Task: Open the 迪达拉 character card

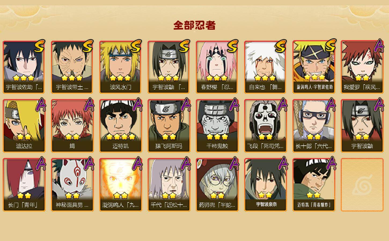Action: pos(24,126)
